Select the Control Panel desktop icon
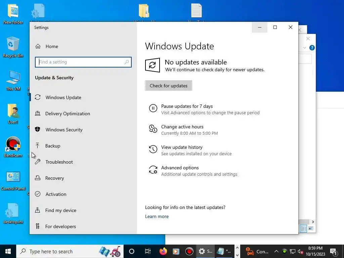The width and height of the screenshot is (344, 258). tap(13, 181)
